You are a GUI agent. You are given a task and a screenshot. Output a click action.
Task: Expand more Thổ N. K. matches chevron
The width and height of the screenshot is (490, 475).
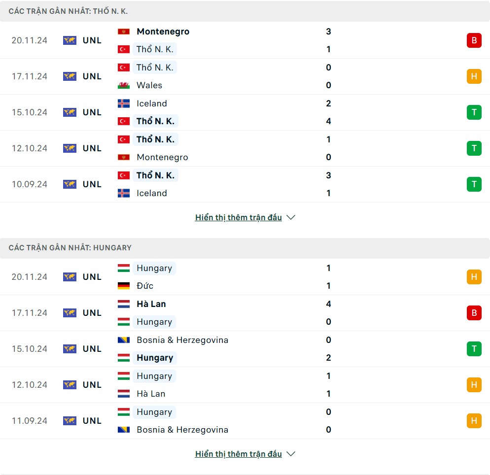pos(291,217)
